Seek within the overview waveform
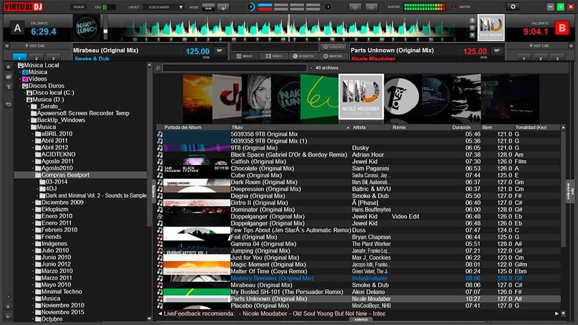Image resolution: width=578 pixels, height=325 pixels. pos(289,28)
